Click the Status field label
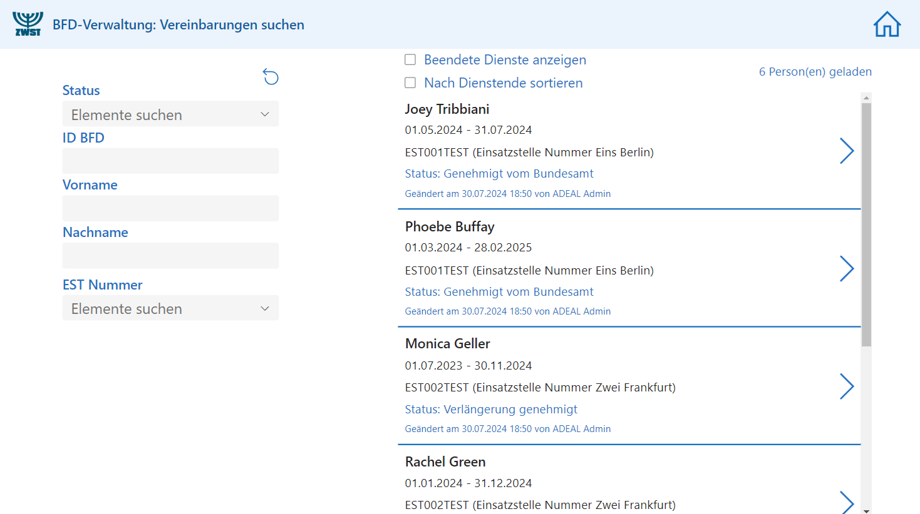The width and height of the screenshot is (920, 514). [x=81, y=91]
